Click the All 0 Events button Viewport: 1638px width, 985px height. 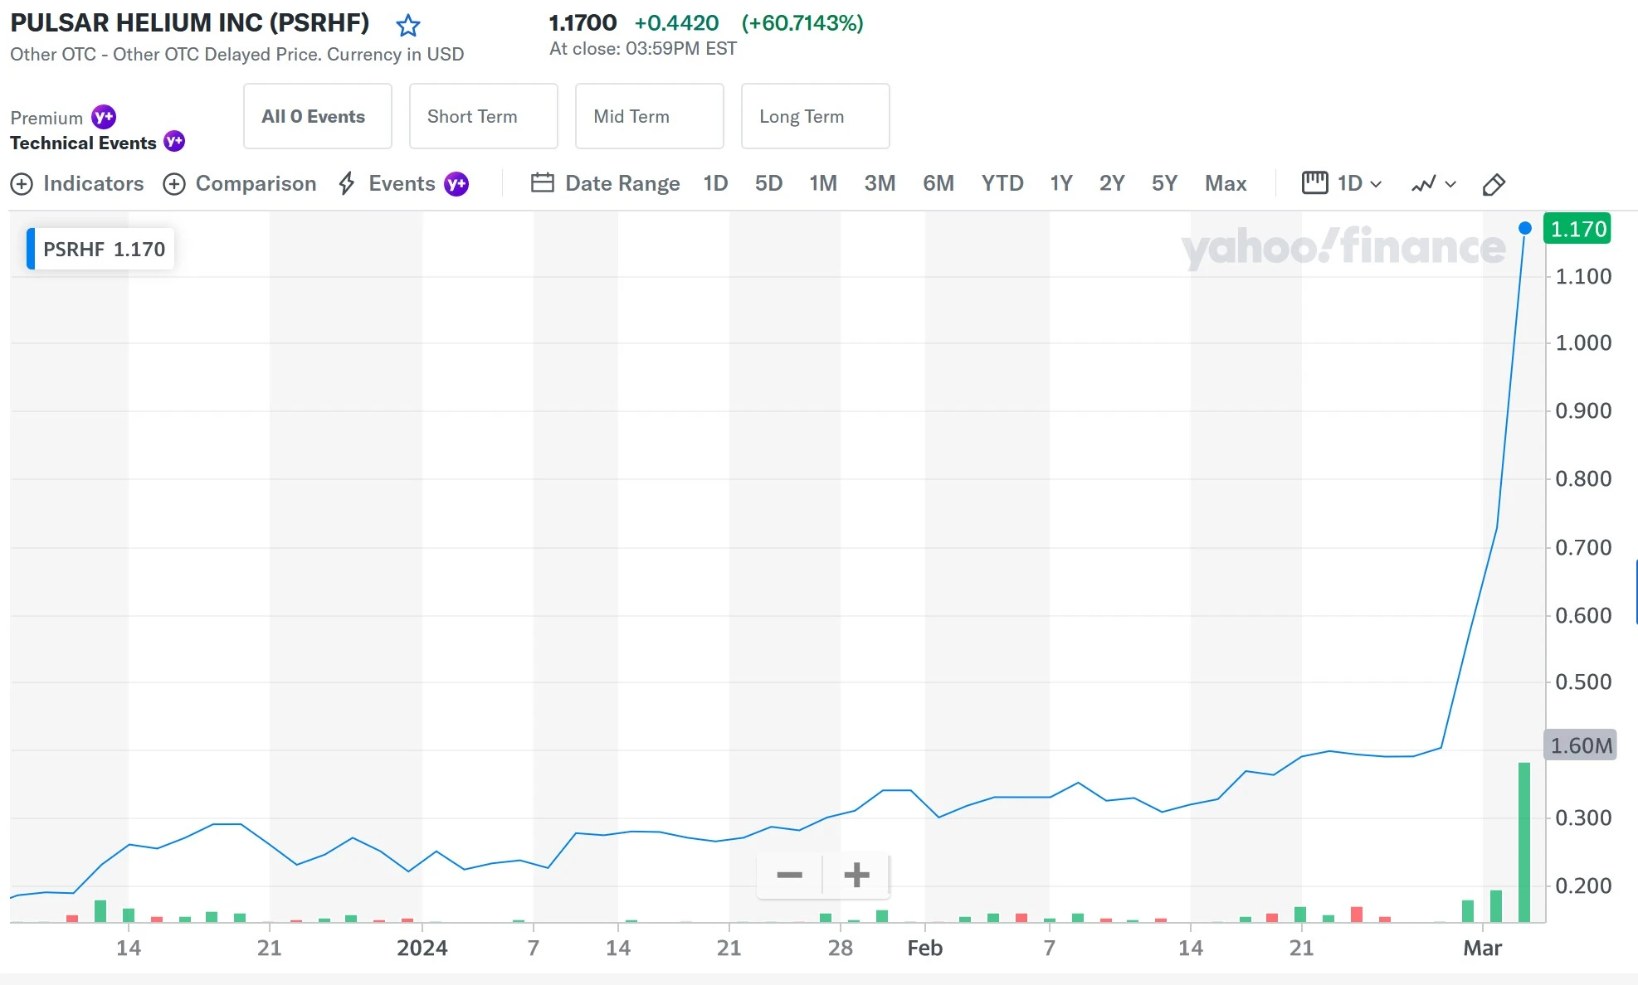click(317, 116)
